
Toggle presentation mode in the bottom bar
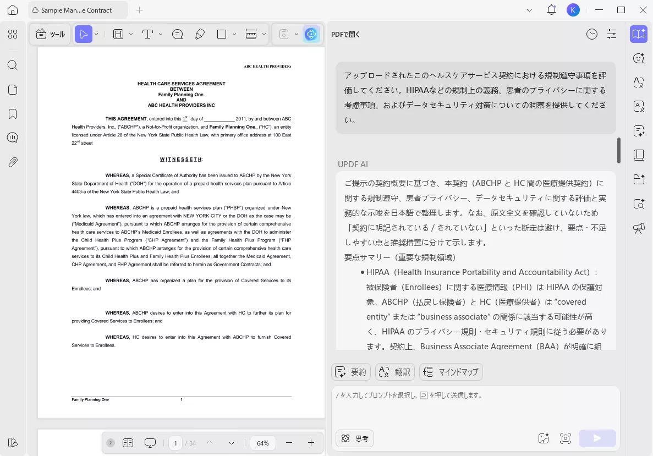click(x=150, y=442)
